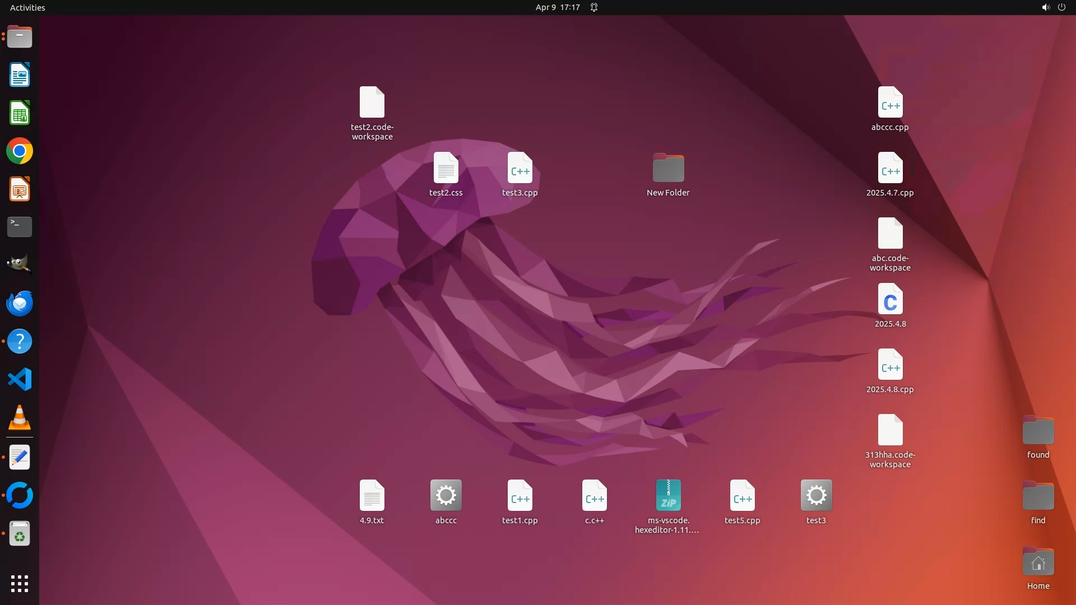Open the clock and calendar menu
This screenshot has height=605, width=1076.
557,7
